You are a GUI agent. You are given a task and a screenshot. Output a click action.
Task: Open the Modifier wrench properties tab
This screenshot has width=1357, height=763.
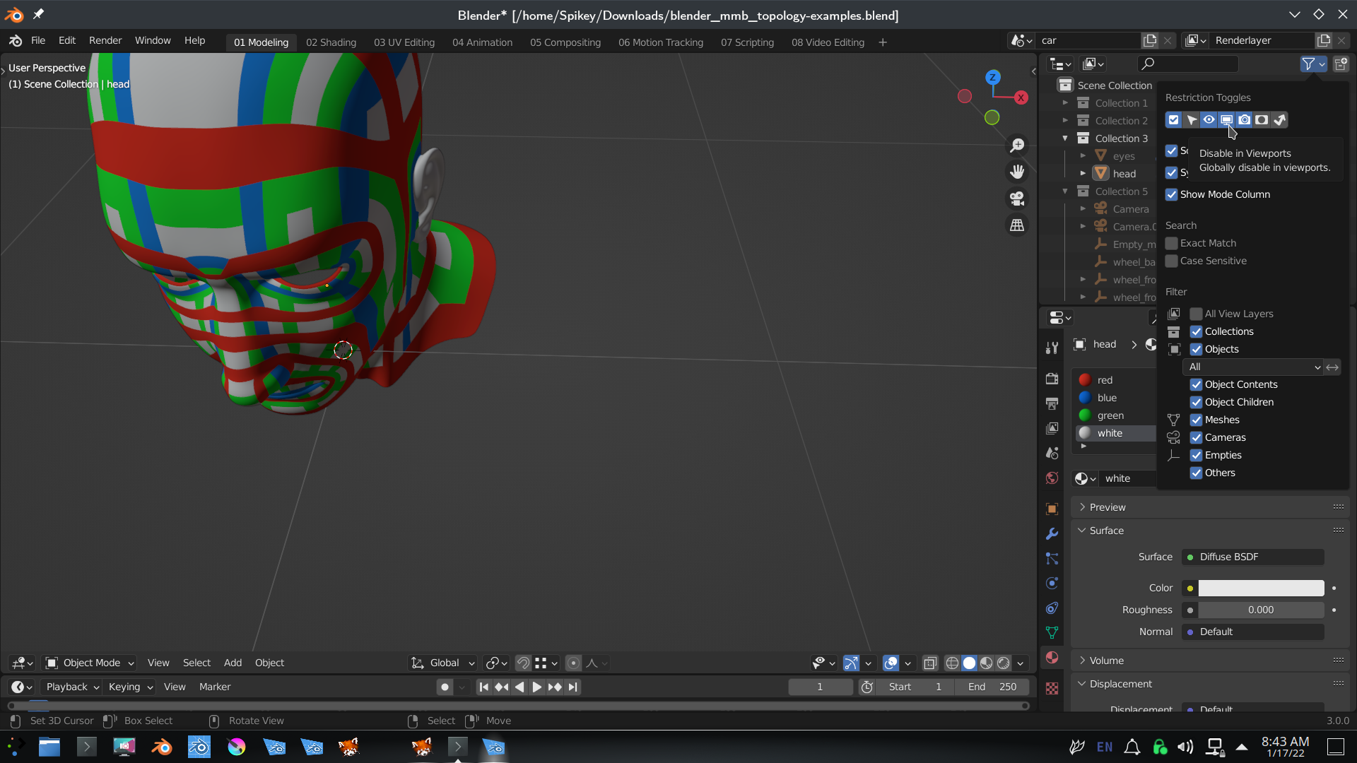tap(1052, 533)
